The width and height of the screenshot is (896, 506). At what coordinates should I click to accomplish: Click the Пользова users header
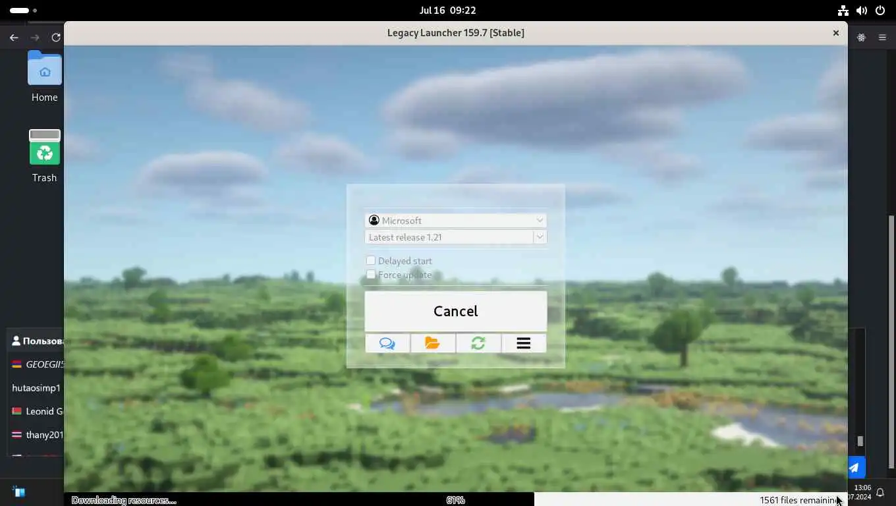[x=38, y=341]
